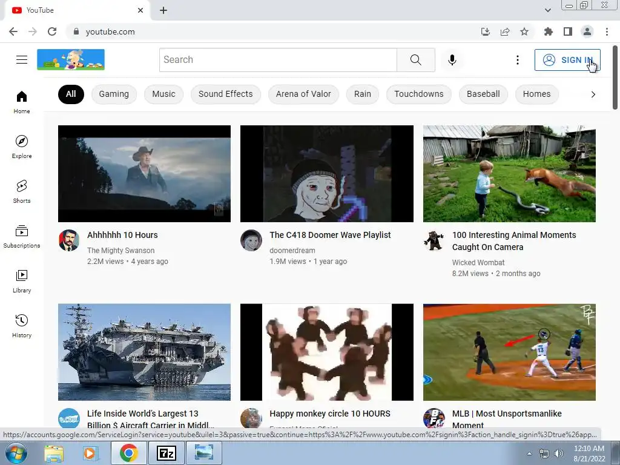
Task: Select the Rain filter chip
Action: point(363,94)
